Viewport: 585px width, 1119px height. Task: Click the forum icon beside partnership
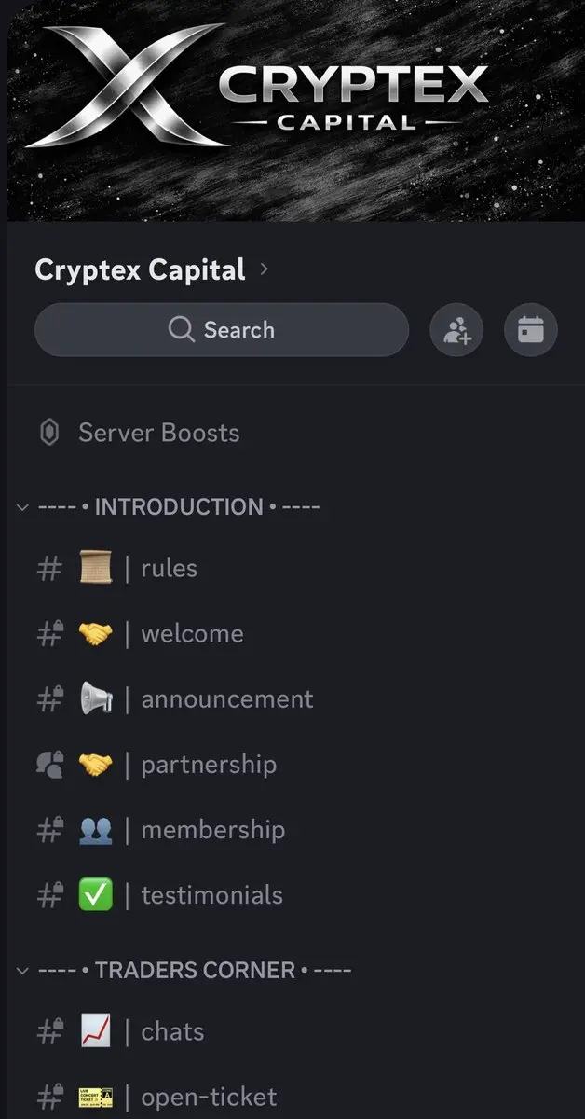[48, 765]
